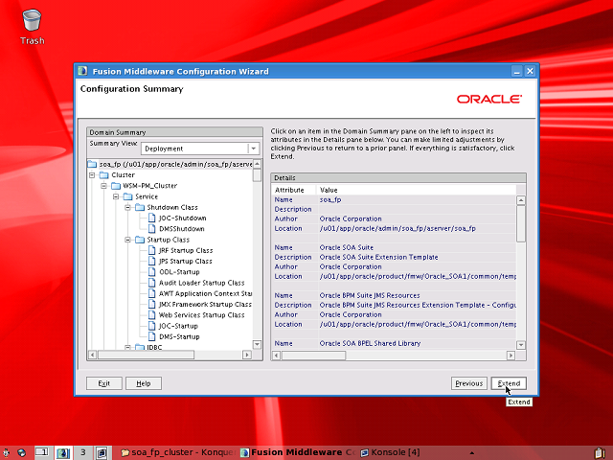The image size is (613, 460).
Task: Click the DMS-Startup document icon
Action: [x=152, y=336]
